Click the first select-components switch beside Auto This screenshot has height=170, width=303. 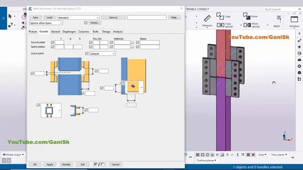(x=248, y=155)
